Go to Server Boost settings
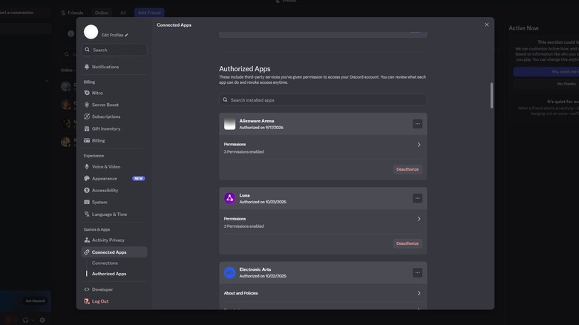579x325 pixels. (114, 105)
